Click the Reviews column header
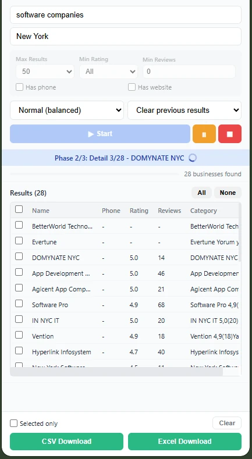252x459 pixels. (x=169, y=211)
